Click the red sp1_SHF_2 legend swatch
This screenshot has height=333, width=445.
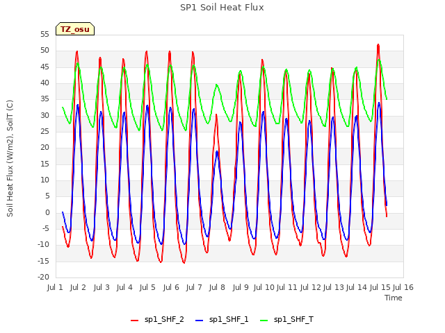(x=134, y=321)
